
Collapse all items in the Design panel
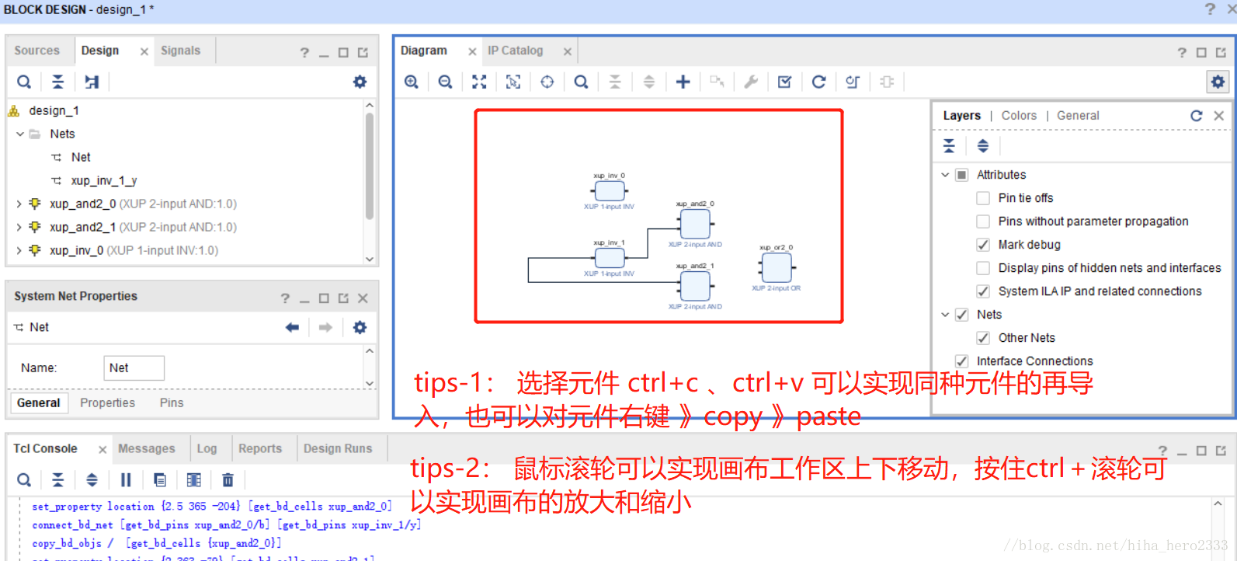point(57,82)
